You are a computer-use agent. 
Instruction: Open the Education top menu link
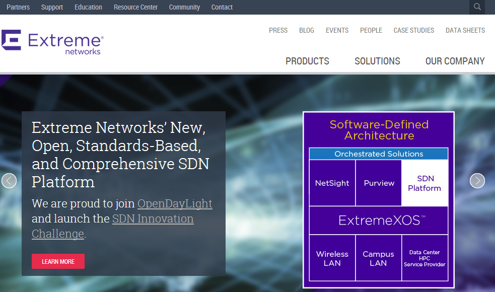point(89,7)
